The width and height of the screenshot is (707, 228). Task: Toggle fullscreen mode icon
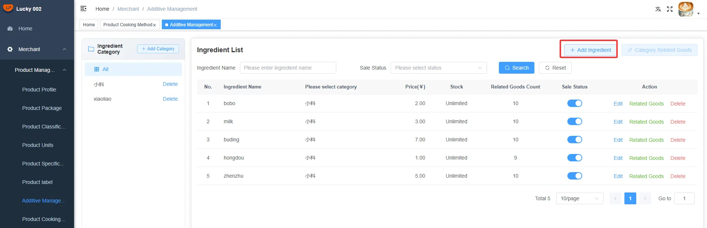[x=670, y=9]
